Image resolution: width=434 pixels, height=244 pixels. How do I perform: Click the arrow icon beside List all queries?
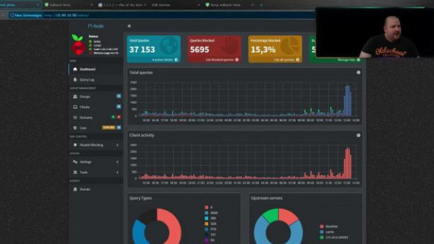(x=298, y=60)
